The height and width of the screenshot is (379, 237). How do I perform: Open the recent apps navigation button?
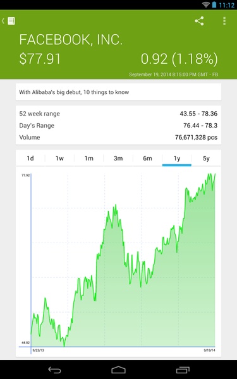(x=183, y=370)
